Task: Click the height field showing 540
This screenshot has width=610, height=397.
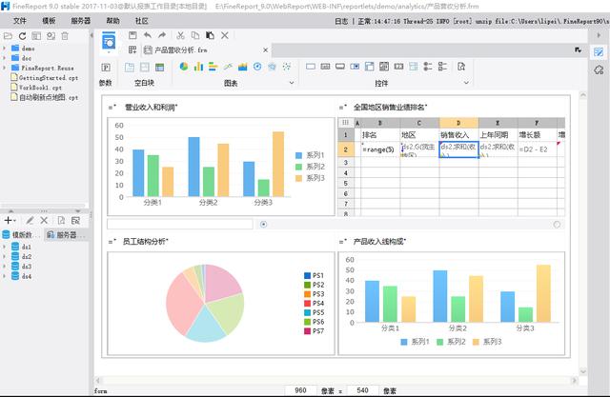Action: pos(362,390)
